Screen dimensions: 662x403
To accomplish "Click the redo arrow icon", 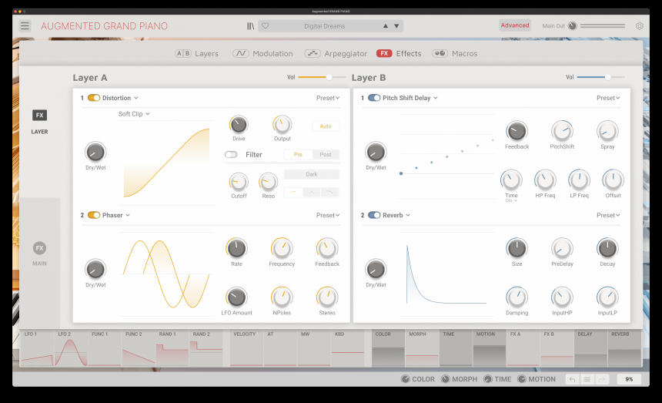I will pyautogui.click(x=602, y=379).
